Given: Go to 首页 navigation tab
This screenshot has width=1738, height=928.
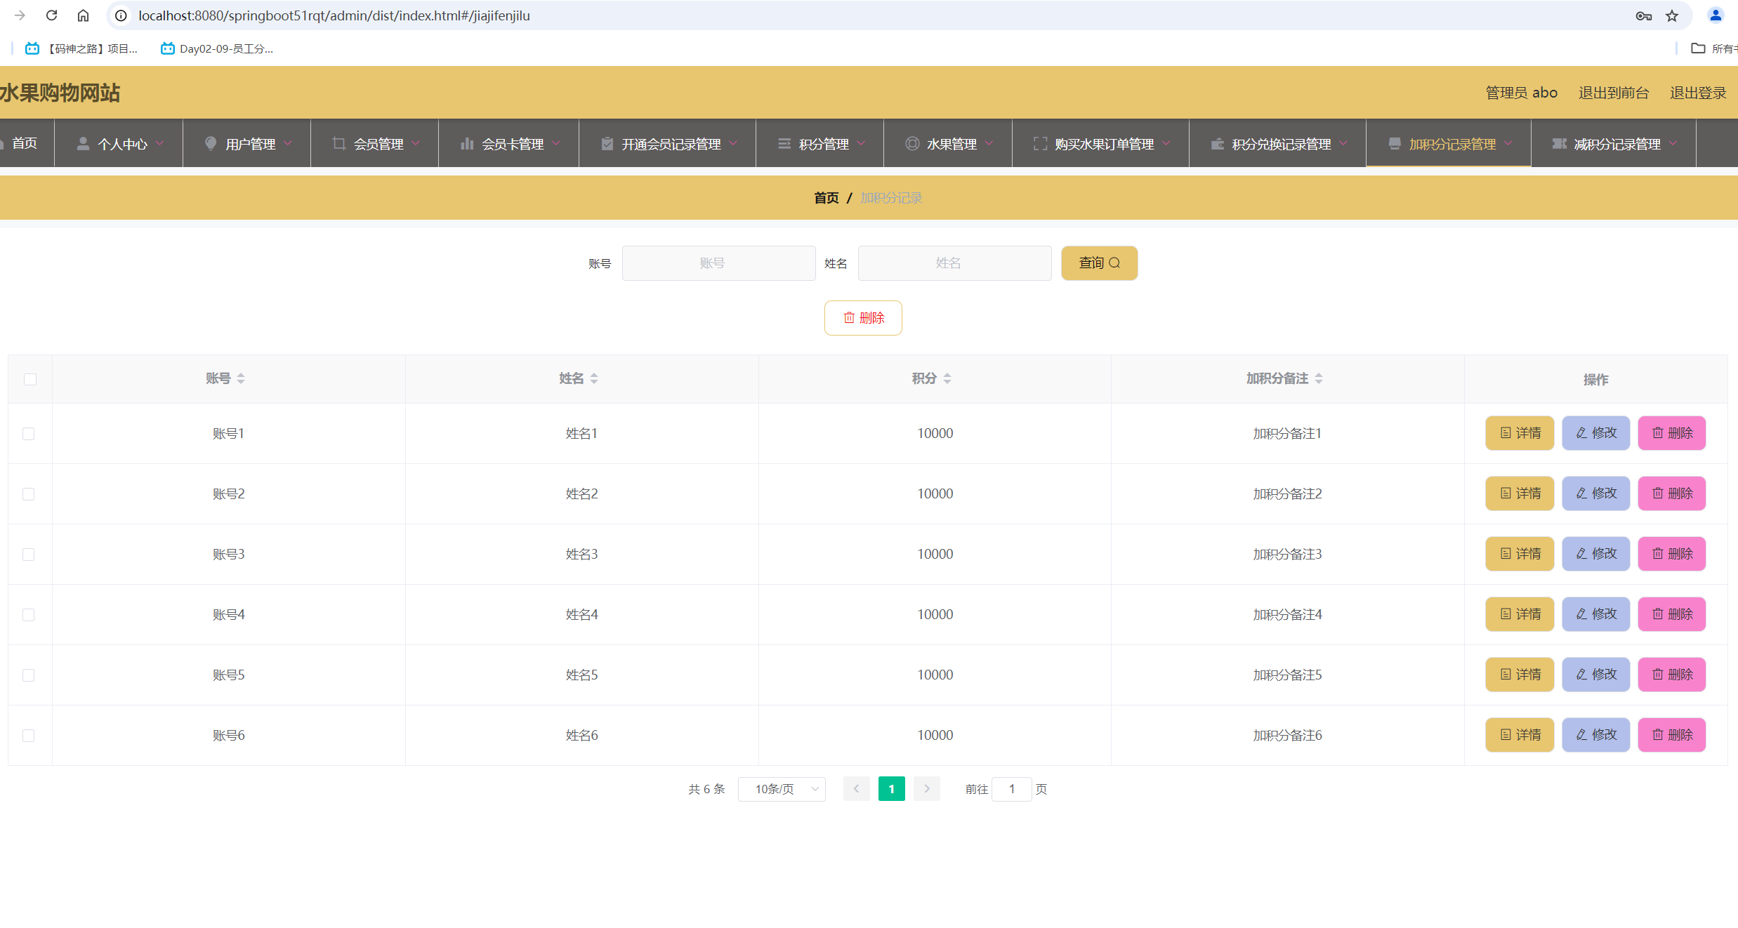Looking at the screenshot, I should [24, 144].
